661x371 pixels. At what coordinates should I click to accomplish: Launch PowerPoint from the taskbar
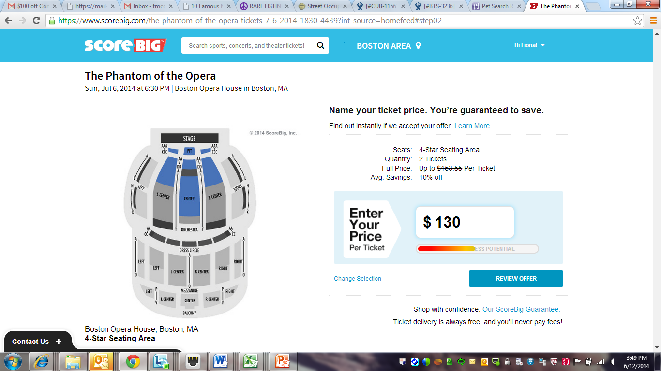tap(282, 361)
